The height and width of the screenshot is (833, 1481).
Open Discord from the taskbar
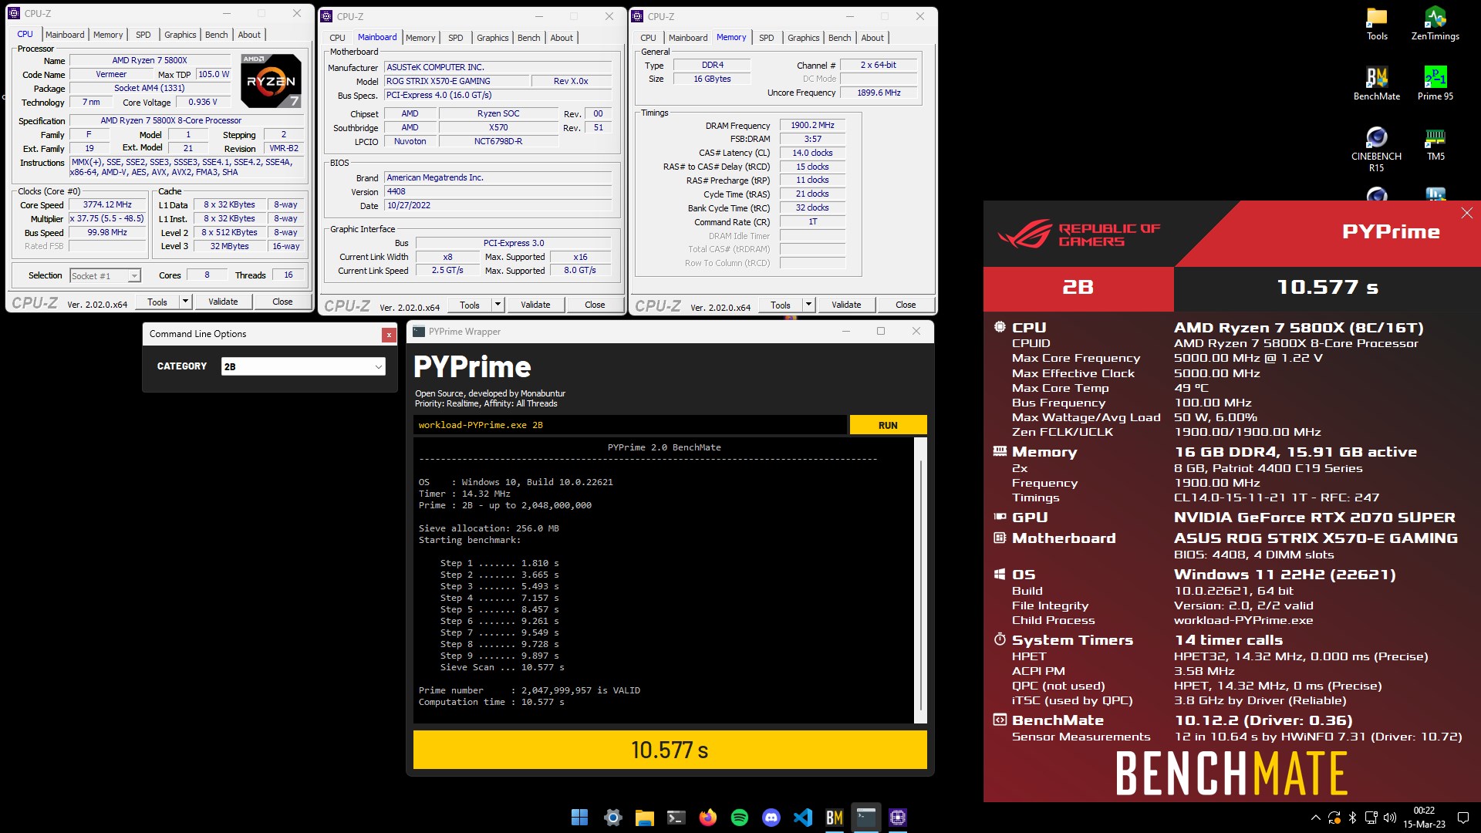tap(771, 818)
